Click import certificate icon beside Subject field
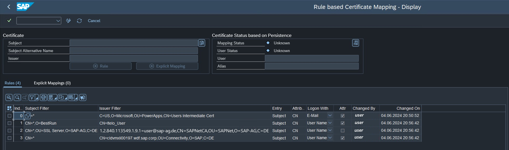Screen dimensions: 509x150 202,43
